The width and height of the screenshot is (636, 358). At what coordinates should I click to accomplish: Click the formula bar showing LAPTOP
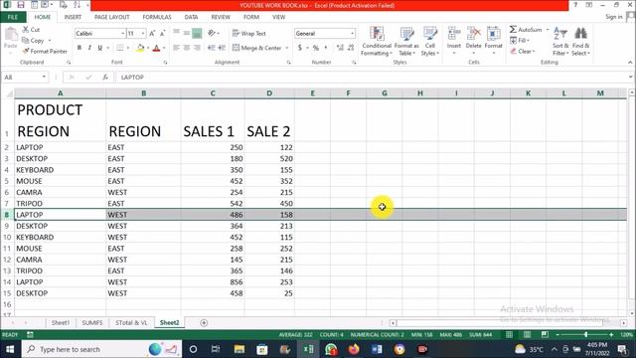click(371, 78)
